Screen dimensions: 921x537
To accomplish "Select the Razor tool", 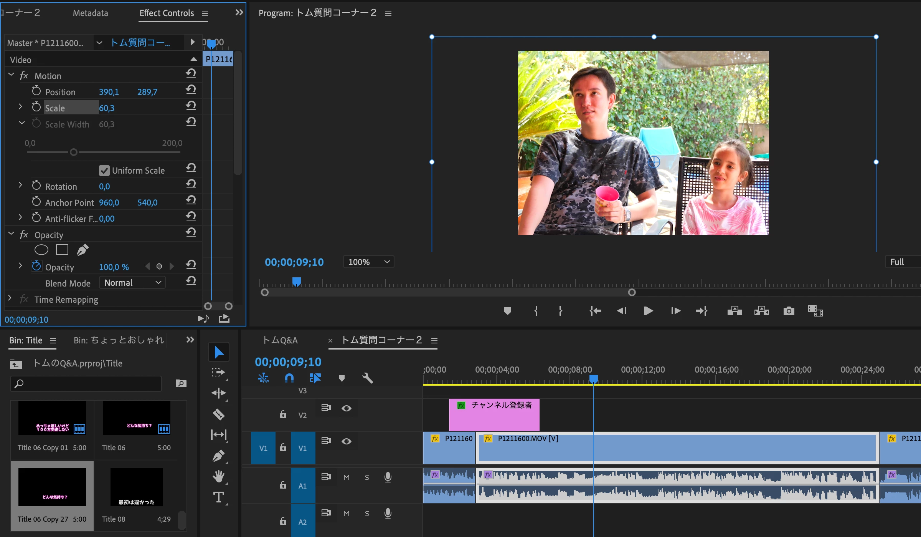I will click(218, 414).
